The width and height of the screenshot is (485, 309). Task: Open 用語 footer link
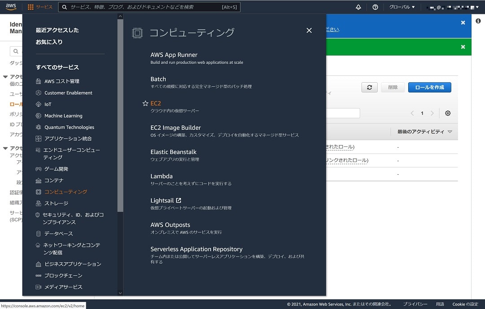[x=440, y=304]
